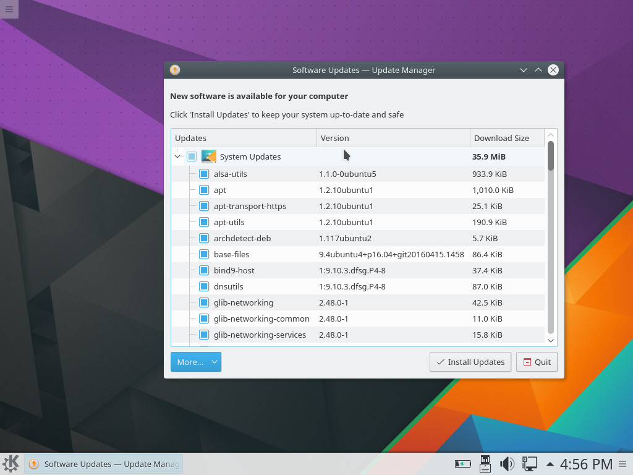Select the base-files package name
Screen dimensions: 633x475
(231, 254)
